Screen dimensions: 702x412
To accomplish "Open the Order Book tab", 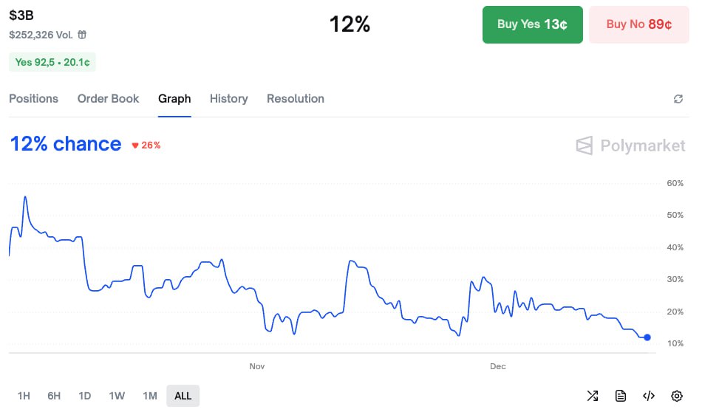I will [x=108, y=99].
